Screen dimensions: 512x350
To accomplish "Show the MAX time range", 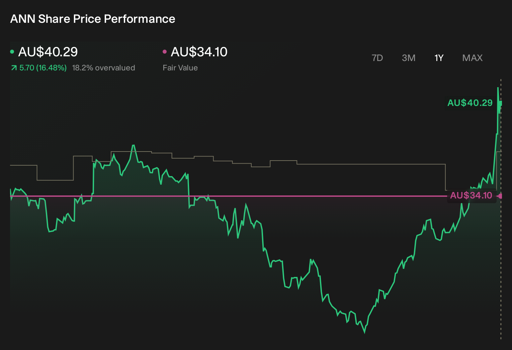I will (472, 58).
